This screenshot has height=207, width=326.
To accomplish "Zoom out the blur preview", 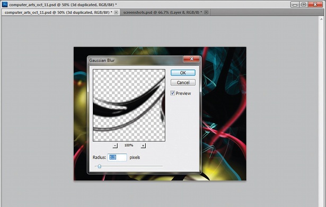I will click(115, 146).
